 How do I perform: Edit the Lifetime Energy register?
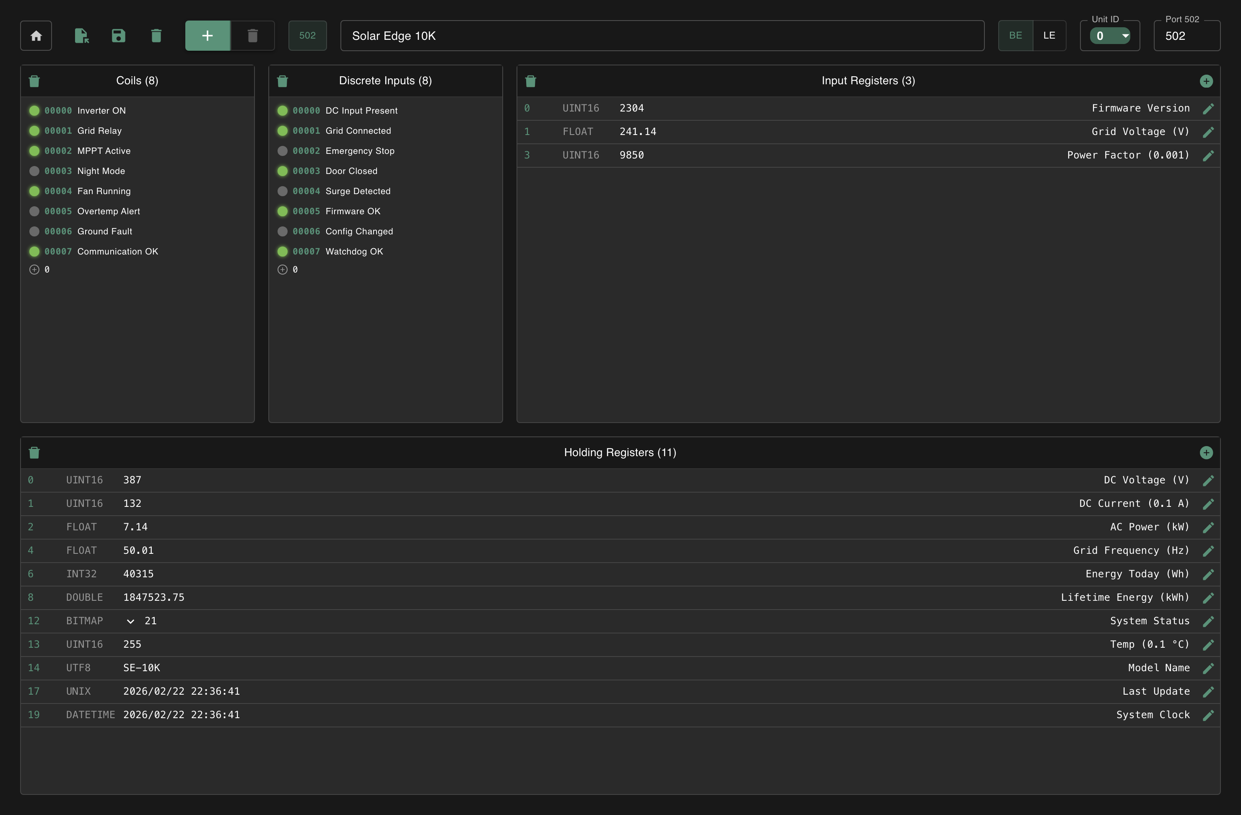[1208, 597]
